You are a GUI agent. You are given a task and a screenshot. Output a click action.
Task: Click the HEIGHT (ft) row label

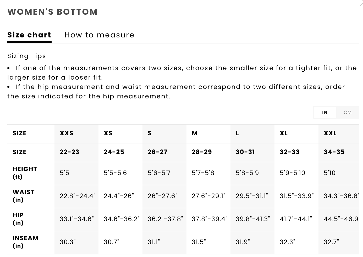25,173
